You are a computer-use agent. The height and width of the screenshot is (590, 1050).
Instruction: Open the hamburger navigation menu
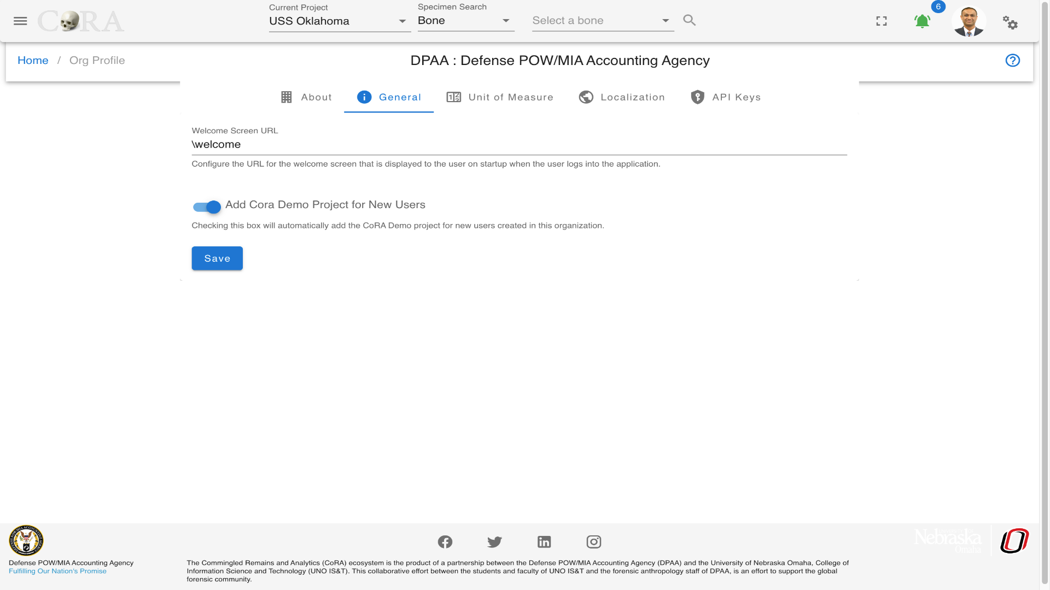(20, 21)
